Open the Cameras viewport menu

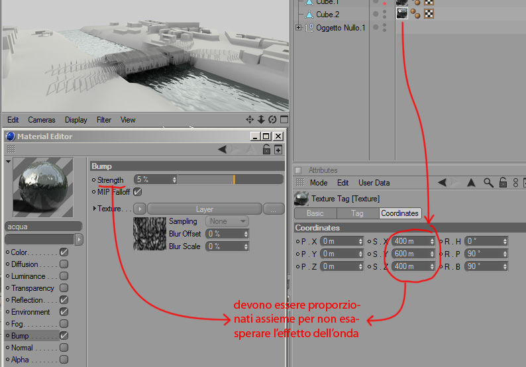tap(42, 120)
